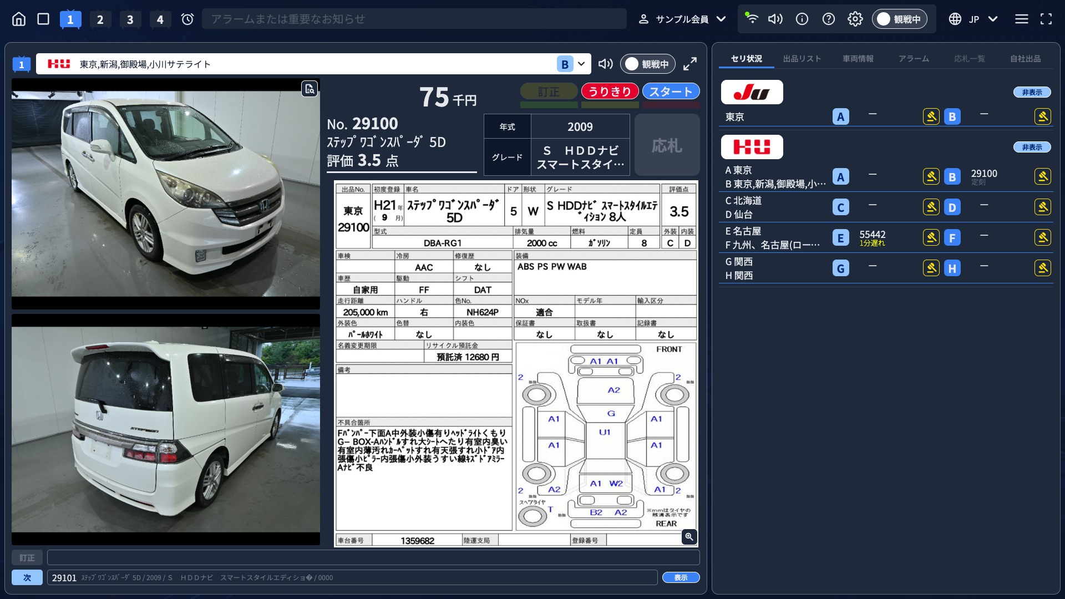
Task: Switch to the 車両情報 tab
Action: tap(858, 58)
